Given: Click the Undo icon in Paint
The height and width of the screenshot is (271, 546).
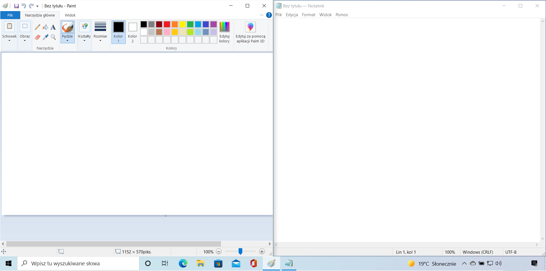Looking at the screenshot, I should click(24, 6).
